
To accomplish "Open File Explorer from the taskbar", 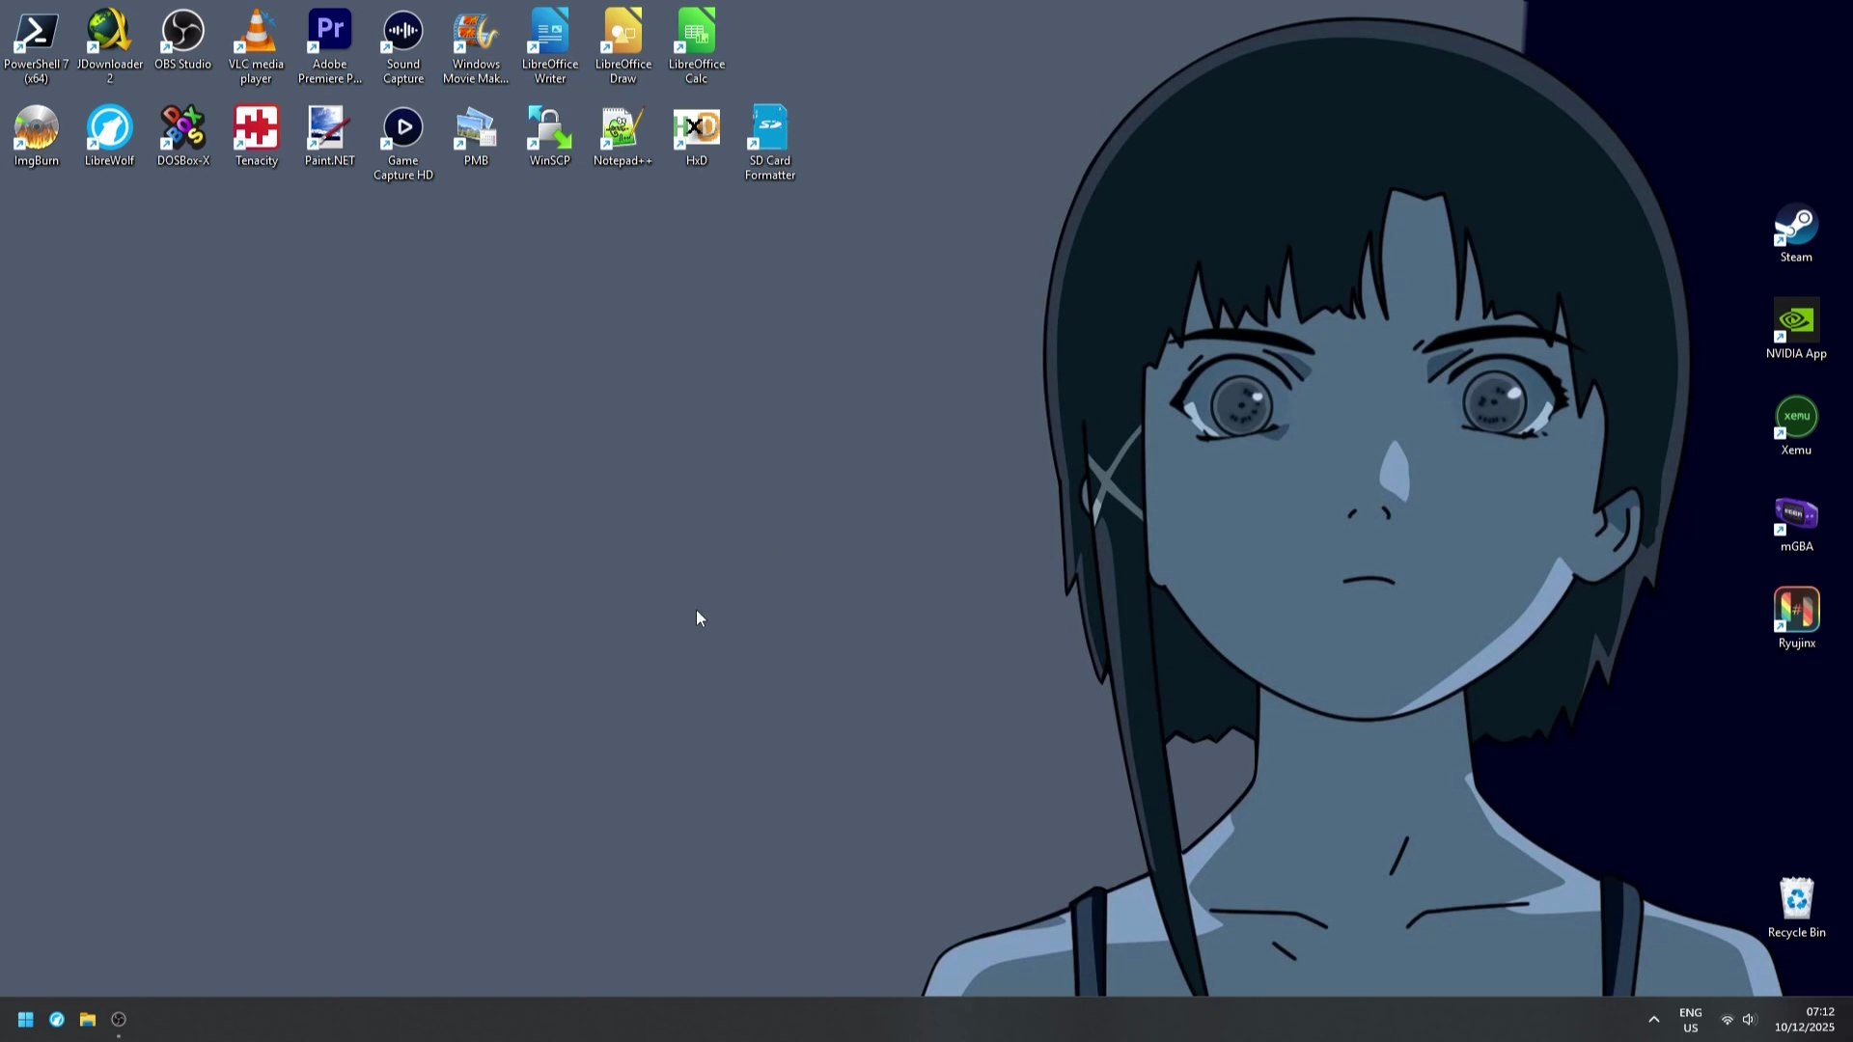I will (88, 1020).
